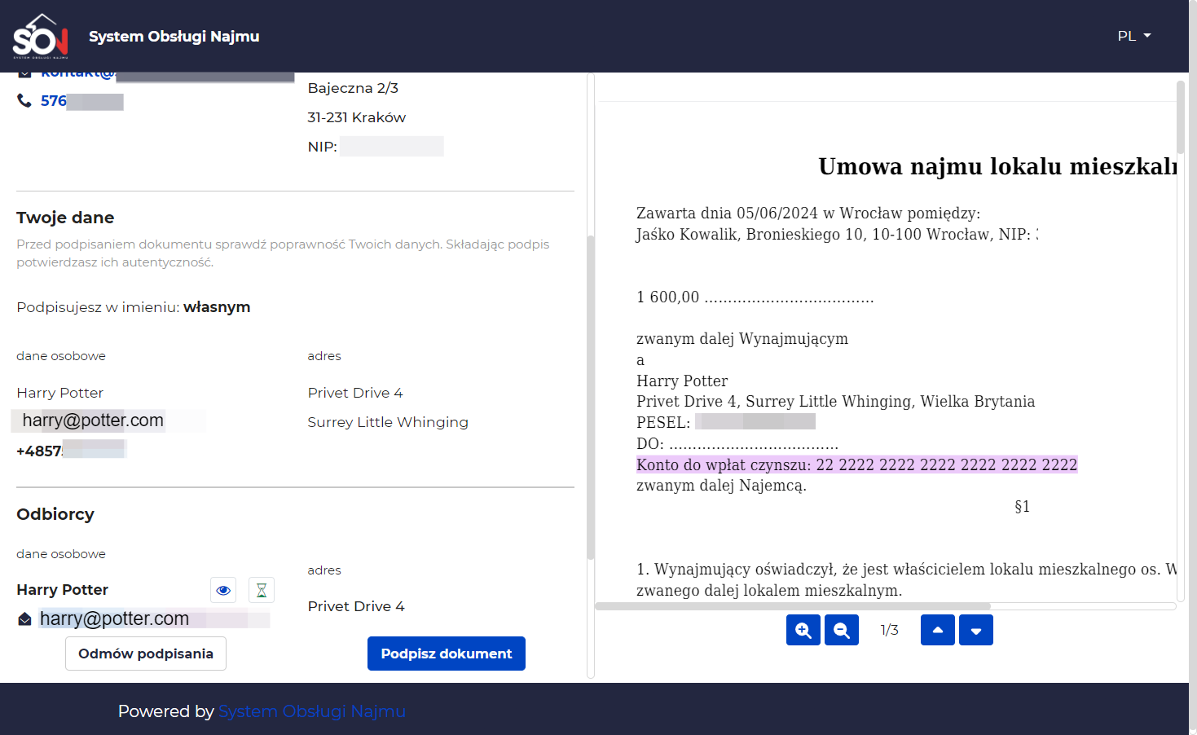
Task: Click the NIP label in company address
Action: (323, 147)
